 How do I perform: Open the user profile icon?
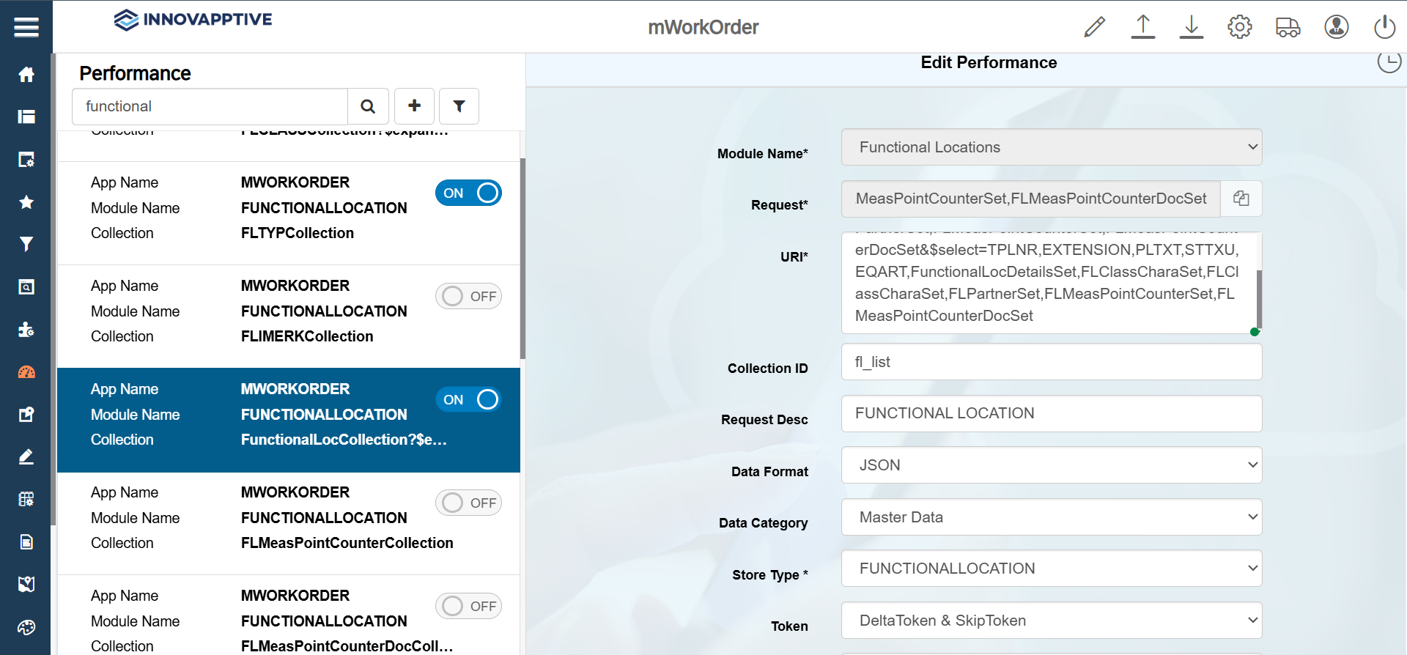click(x=1336, y=27)
